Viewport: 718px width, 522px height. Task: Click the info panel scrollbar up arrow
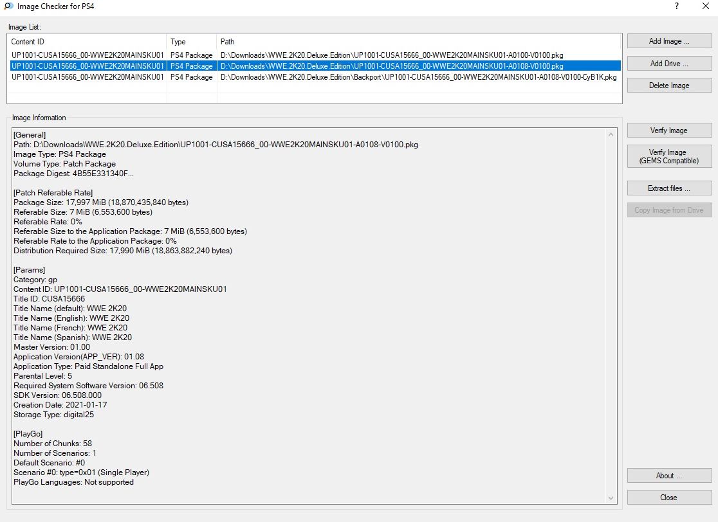[x=611, y=134]
